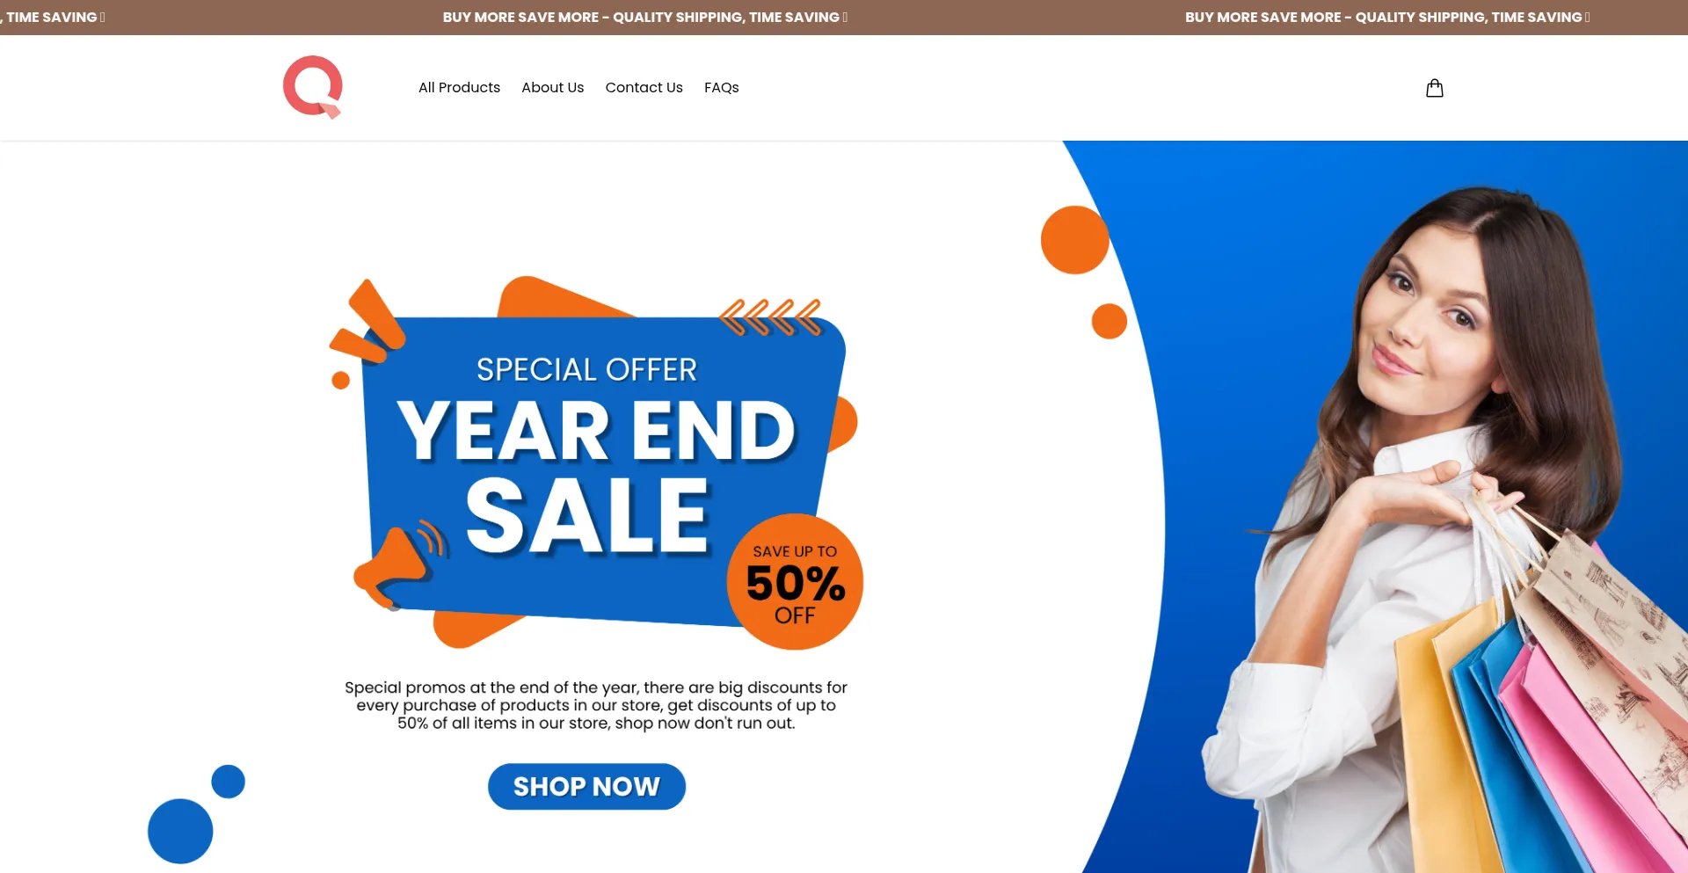Open the All Products menu item
1688x873 pixels.
[459, 87]
